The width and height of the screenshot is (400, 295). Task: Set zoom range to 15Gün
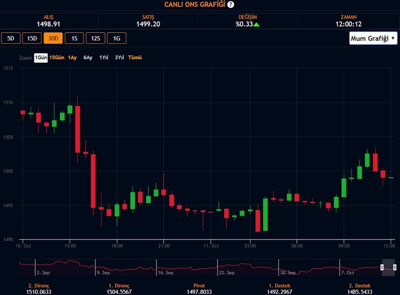pos(57,58)
